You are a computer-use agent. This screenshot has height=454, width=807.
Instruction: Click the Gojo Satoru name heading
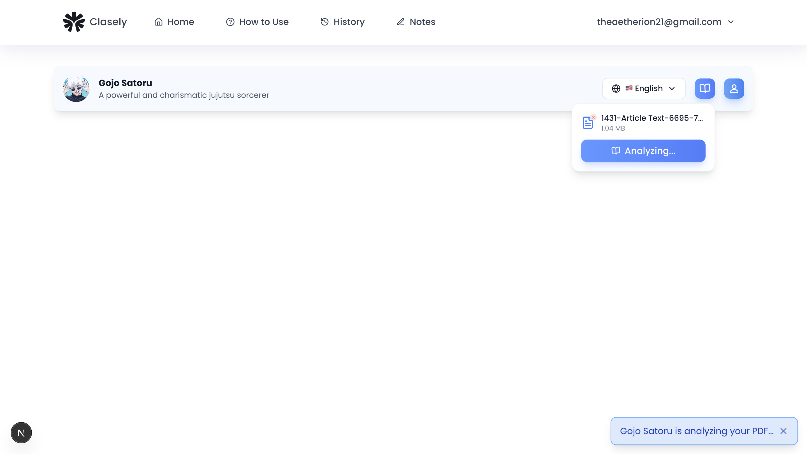[x=125, y=83]
